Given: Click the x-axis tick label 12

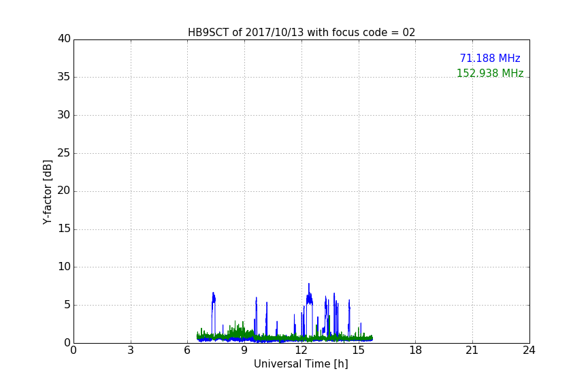Looking at the screenshot, I should (301, 350).
